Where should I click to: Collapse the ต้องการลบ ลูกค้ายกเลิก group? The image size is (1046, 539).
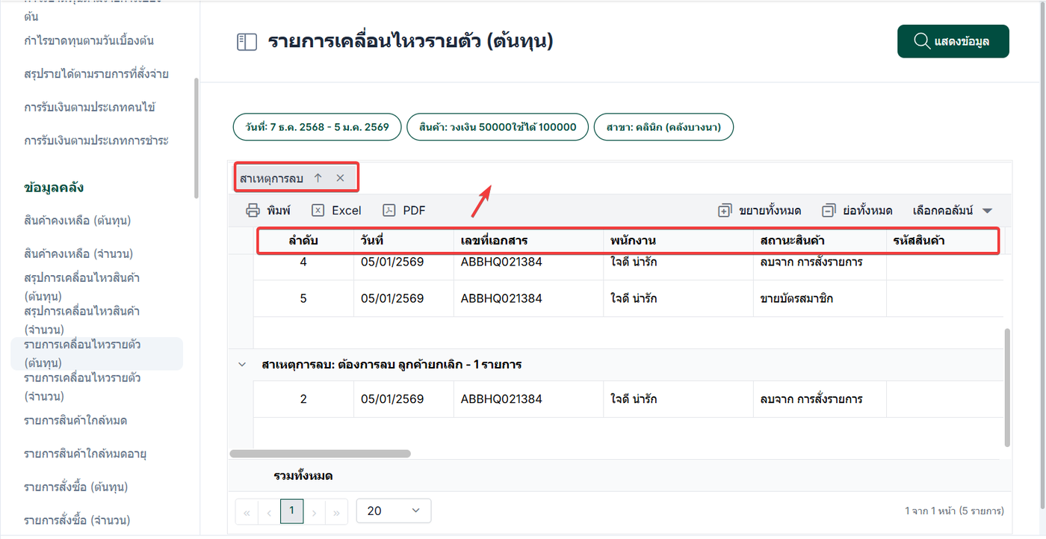point(241,365)
